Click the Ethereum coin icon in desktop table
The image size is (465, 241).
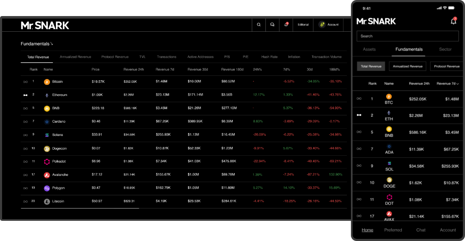pos(47,95)
